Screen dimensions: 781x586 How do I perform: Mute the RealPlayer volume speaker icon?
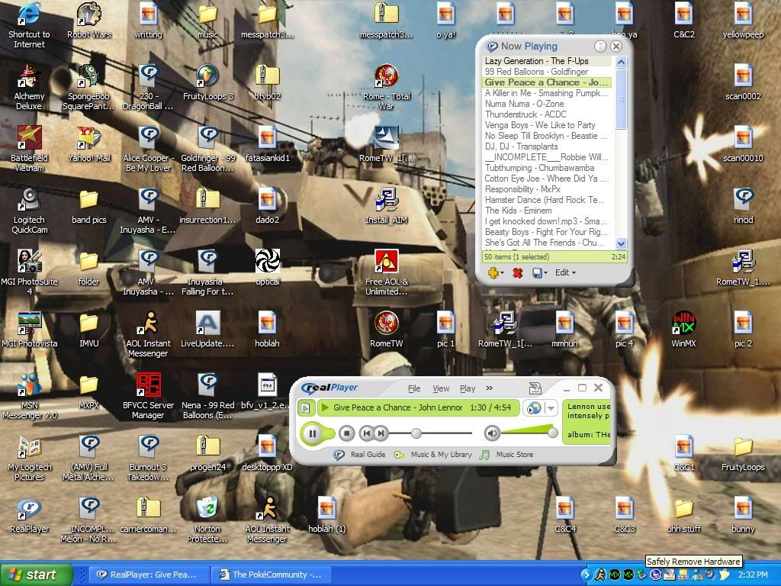coord(492,433)
